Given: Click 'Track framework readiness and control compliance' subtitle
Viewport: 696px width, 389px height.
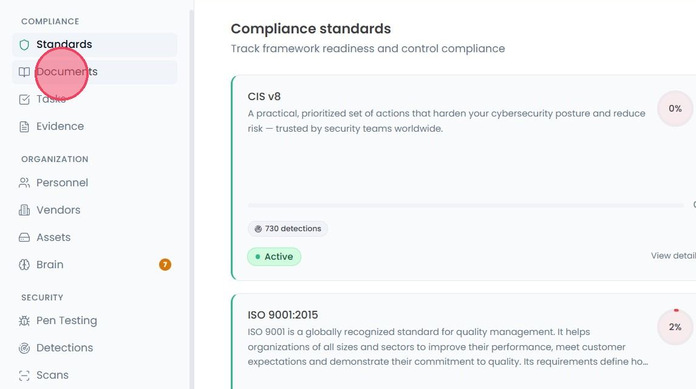Looking at the screenshot, I should 367,49.
